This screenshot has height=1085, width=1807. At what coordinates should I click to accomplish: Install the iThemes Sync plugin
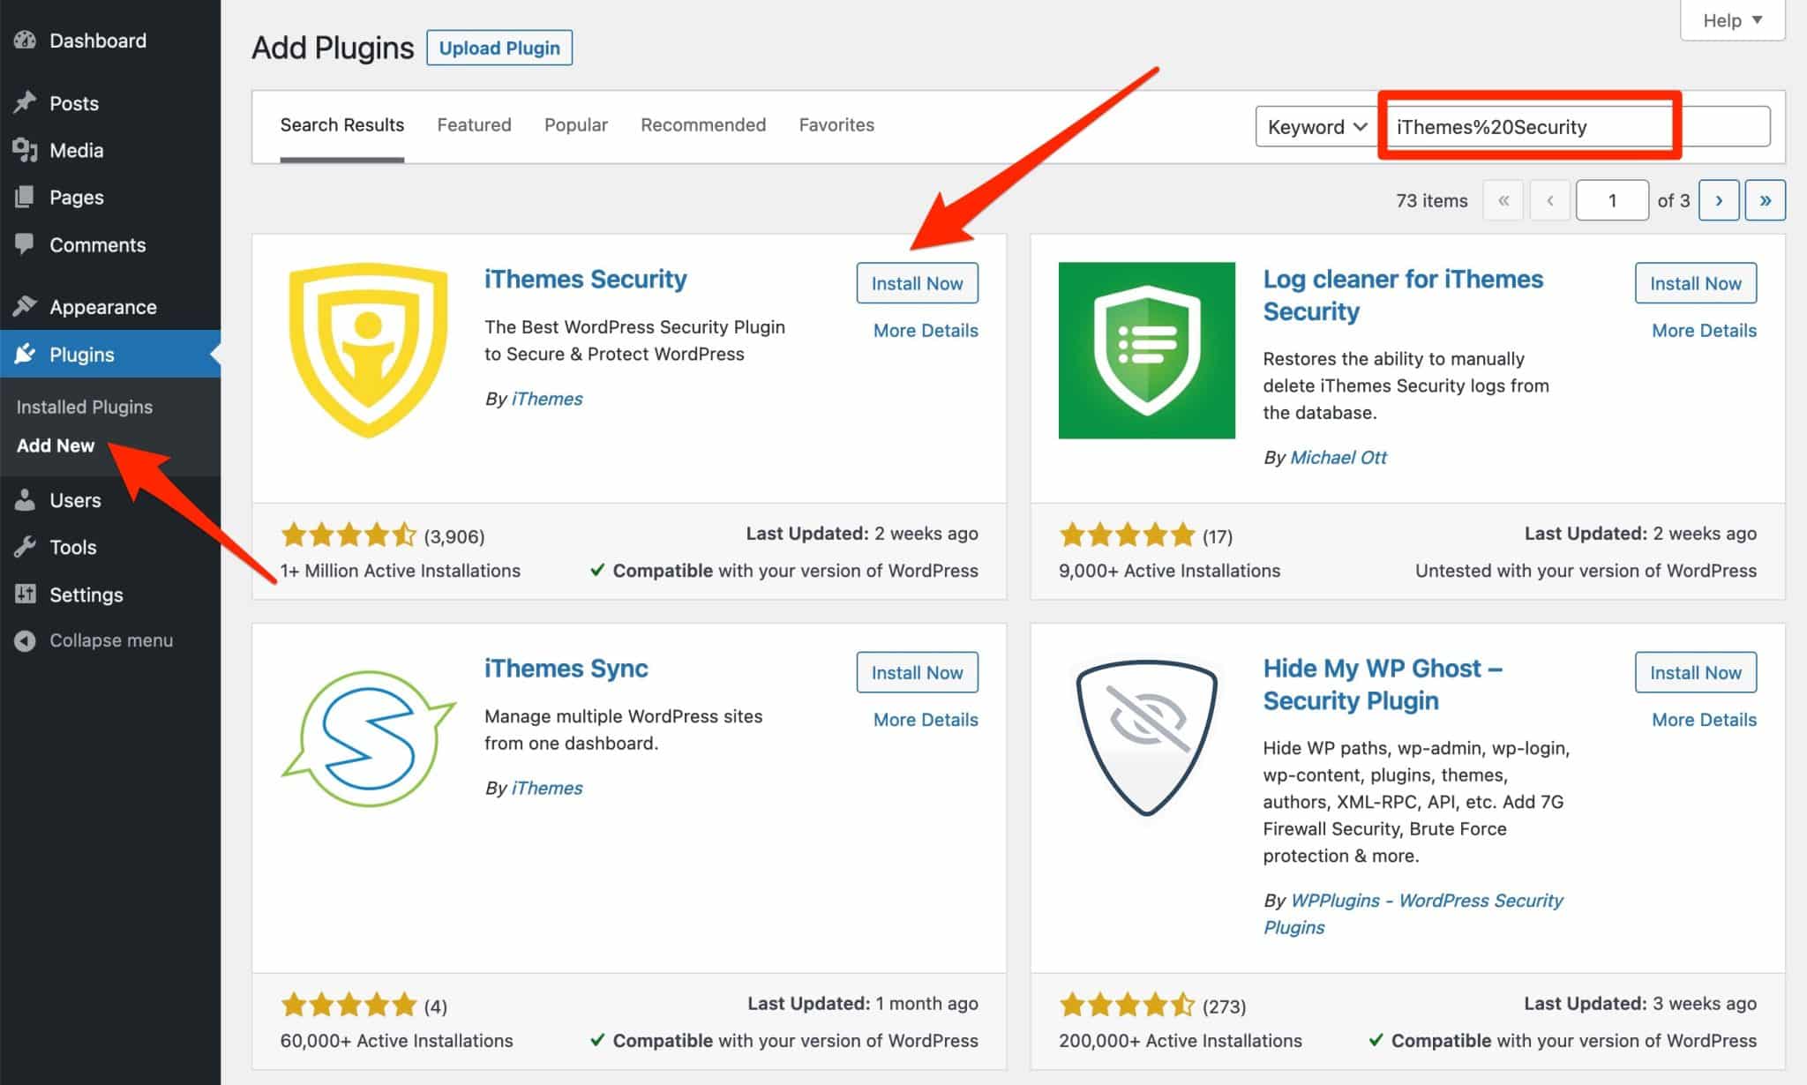click(918, 672)
